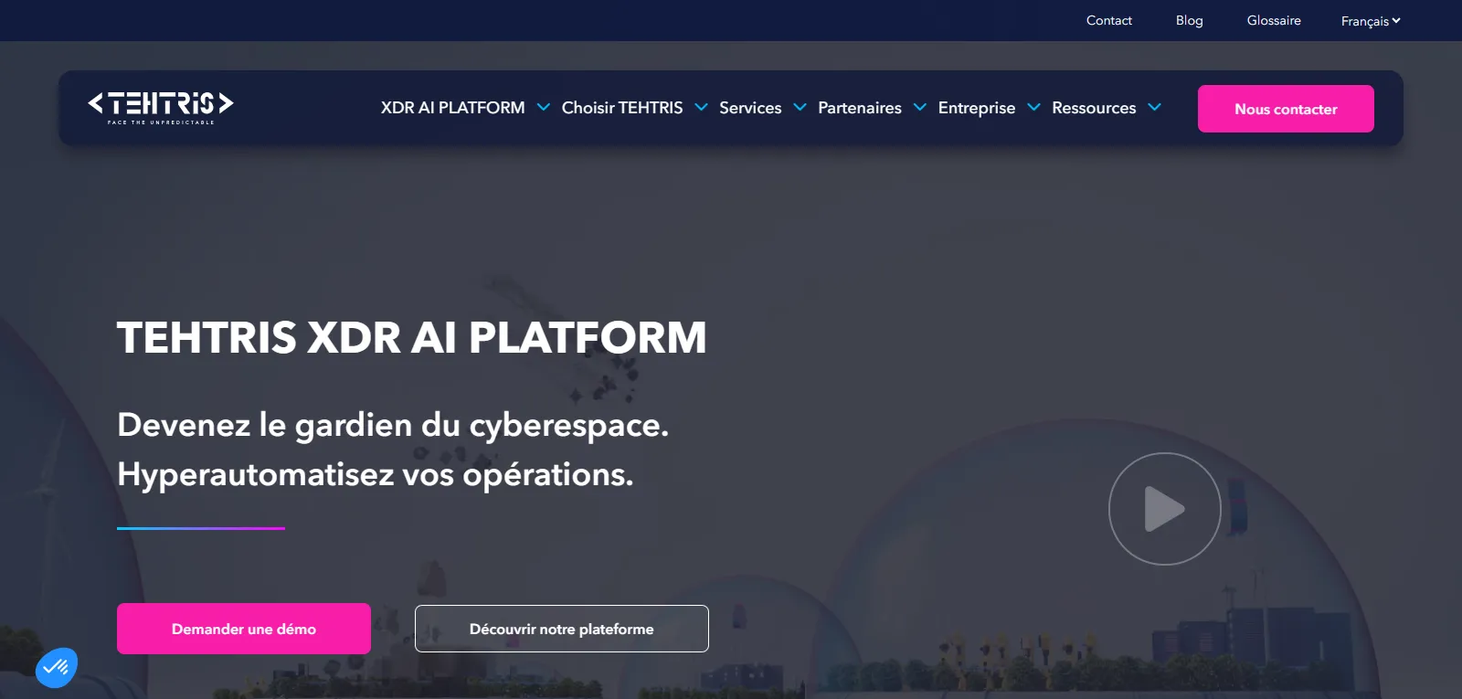The width and height of the screenshot is (1462, 699).
Task: Expand the Partenaires chevron
Action: click(920, 108)
